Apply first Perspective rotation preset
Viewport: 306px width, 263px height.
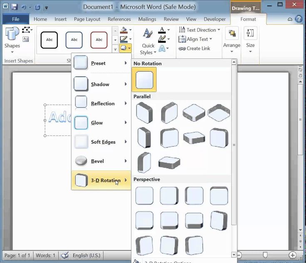tap(144, 195)
